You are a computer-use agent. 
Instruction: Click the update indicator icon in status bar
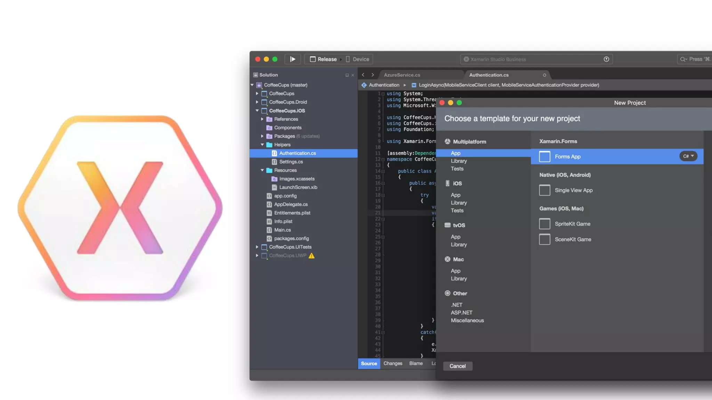tap(606, 59)
